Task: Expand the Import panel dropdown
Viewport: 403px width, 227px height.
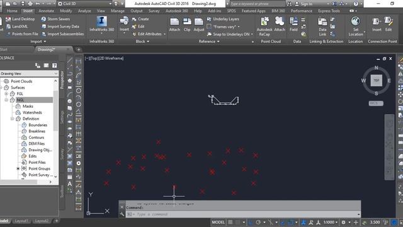Action: 38,41
